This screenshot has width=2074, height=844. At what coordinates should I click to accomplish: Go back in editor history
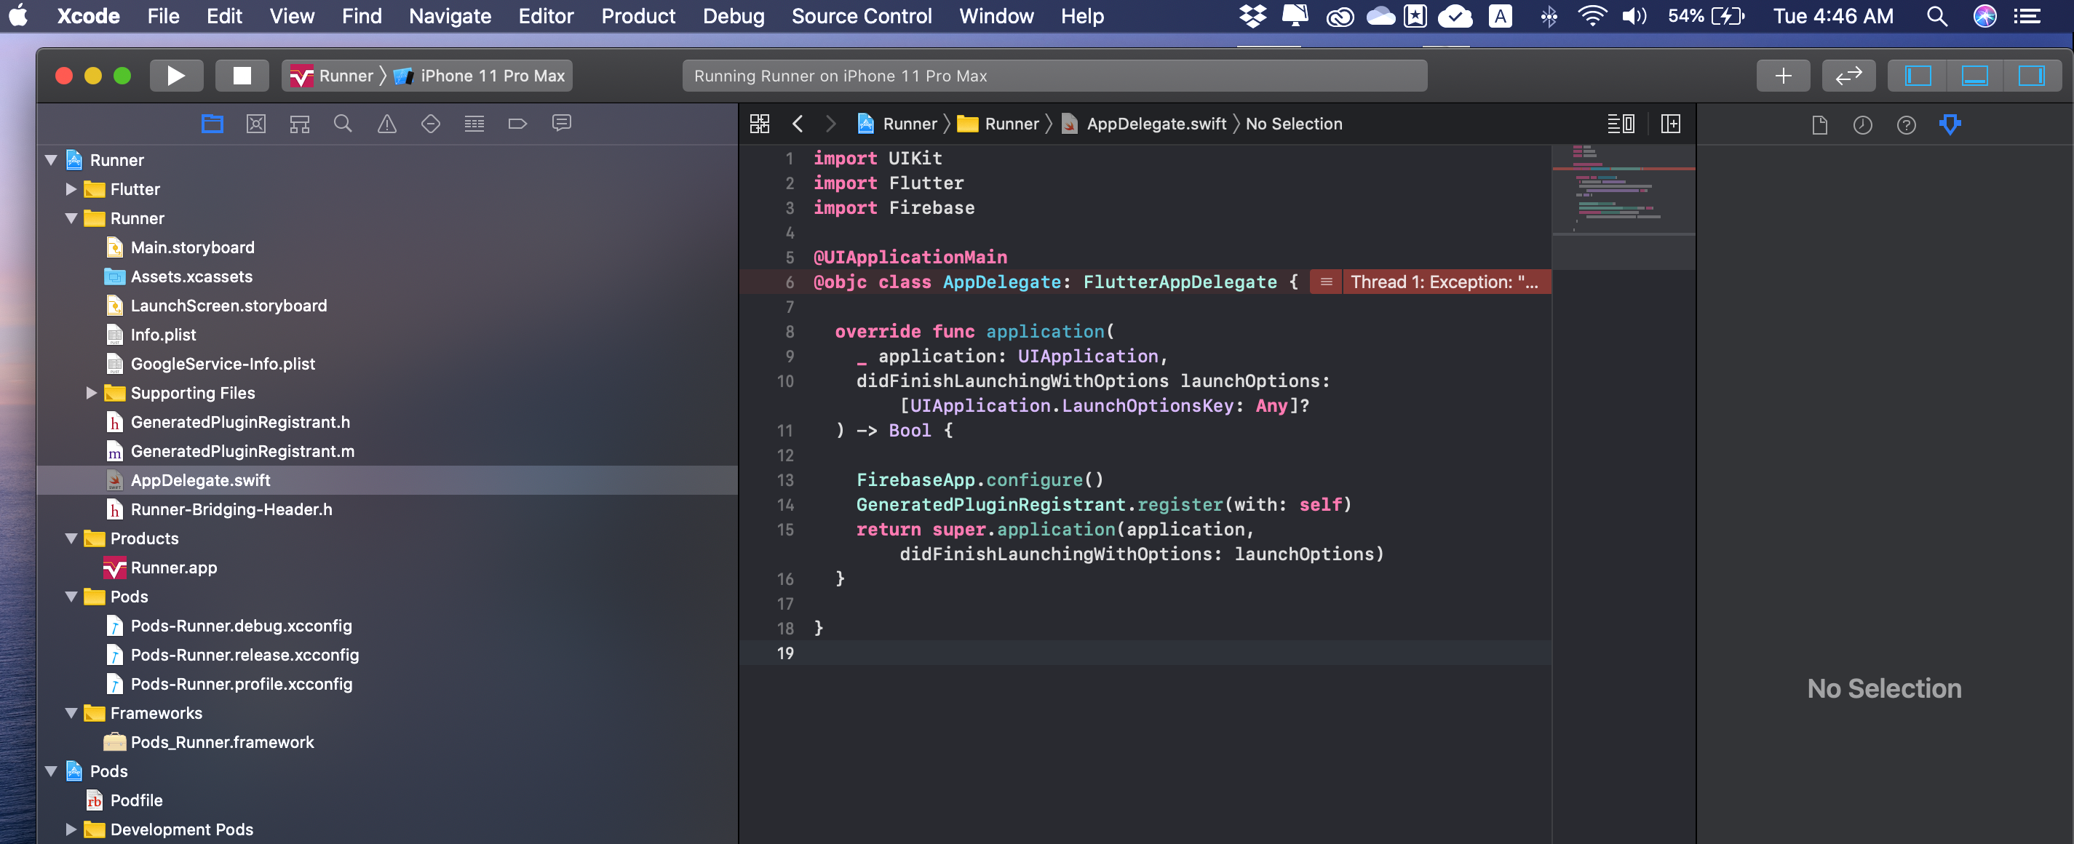click(798, 123)
